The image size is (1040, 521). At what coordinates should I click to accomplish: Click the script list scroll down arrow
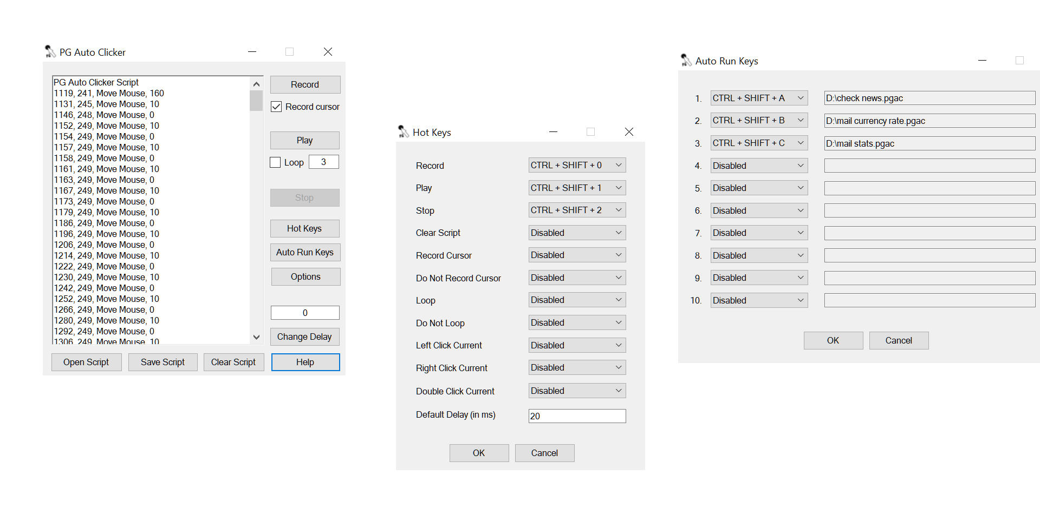pyautogui.click(x=256, y=337)
